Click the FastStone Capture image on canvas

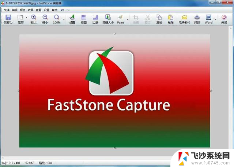pos(114,91)
